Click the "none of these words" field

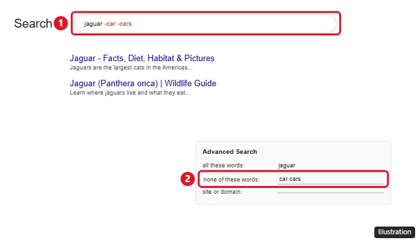pyautogui.click(x=331, y=180)
